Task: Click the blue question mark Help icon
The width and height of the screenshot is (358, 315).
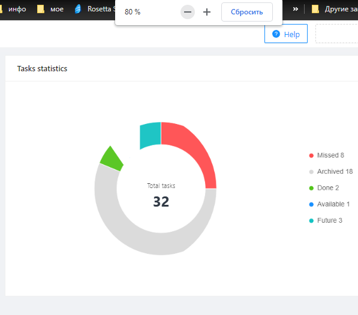Action: [276, 34]
